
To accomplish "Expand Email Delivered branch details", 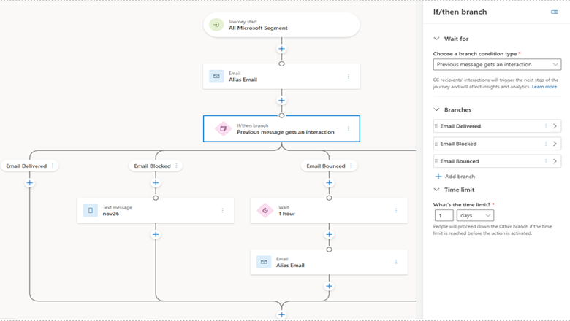I will pyautogui.click(x=555, y=126).
